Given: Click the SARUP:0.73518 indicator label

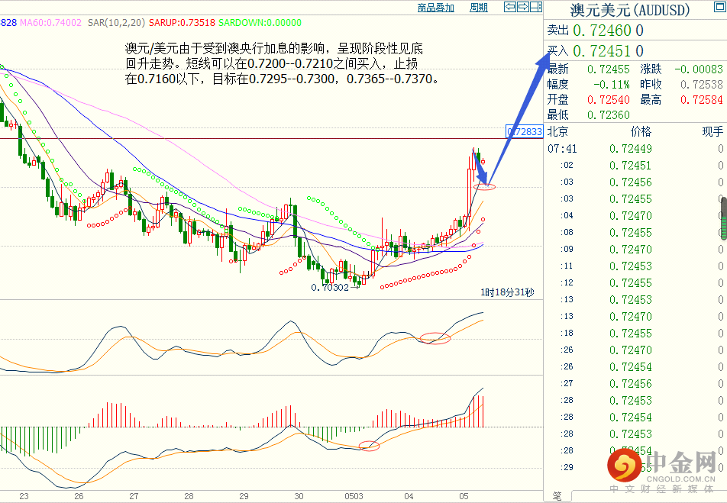Looking at the screenshot, I should (182, 23).
